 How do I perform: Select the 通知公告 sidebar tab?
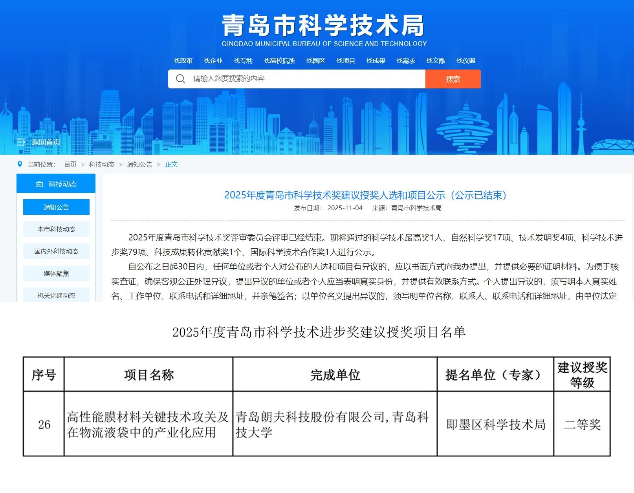click(x=56, y=207)
